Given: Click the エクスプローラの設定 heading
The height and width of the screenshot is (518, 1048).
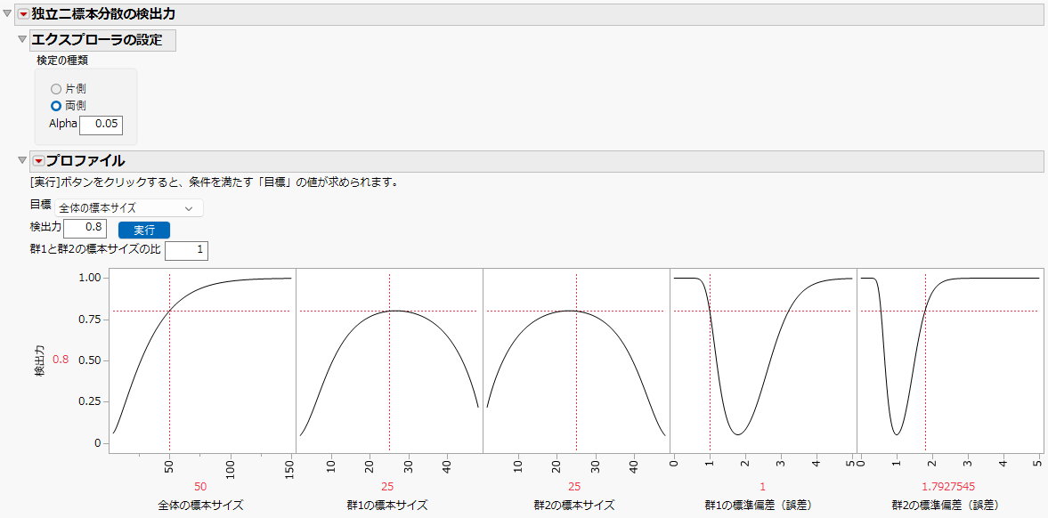Looking at the screenshot, I should click(x=98, y=40).
